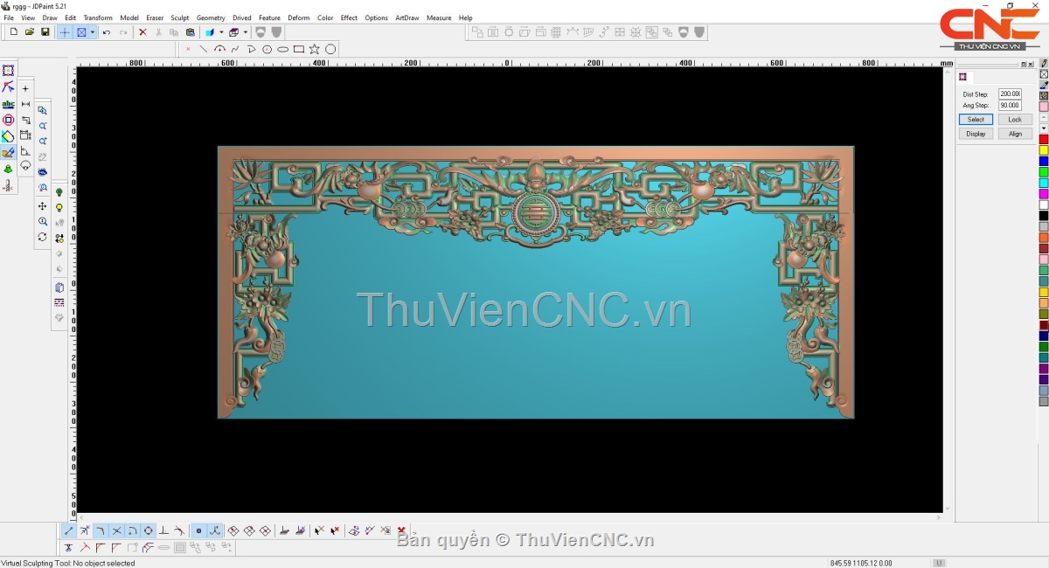Pick the star shape drawing tool

click(315, 50)
